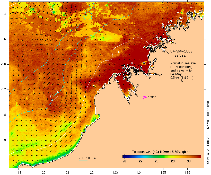This screenshot has width=211, height=175.
Task: Click the longitude axis label '126'
Action: 187,173
